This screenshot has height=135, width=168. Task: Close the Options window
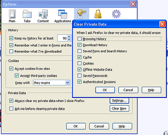(133, 4)
